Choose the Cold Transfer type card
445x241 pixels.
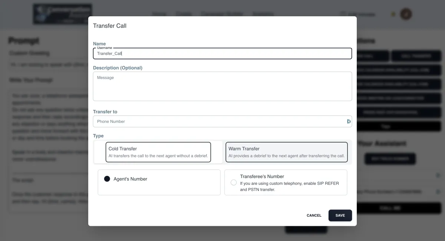point(158,152)
